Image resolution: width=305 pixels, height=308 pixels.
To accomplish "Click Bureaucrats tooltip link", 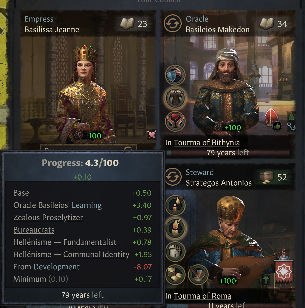I will click(34, 230).
